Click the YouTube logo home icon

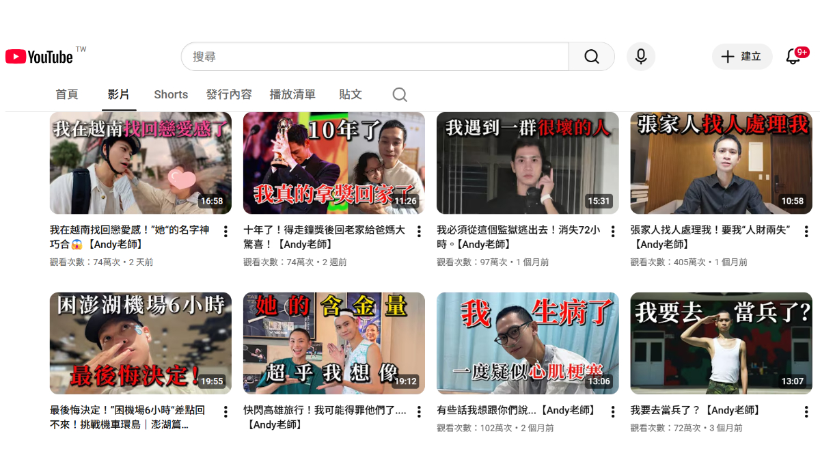[39, 57]
